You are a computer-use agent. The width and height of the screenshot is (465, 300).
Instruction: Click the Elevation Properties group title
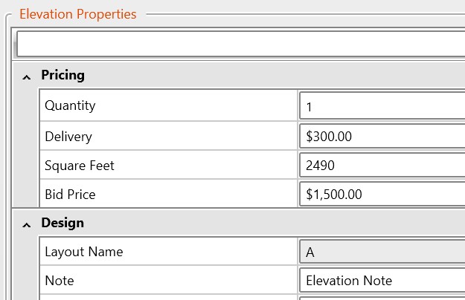tap(77, 14)
